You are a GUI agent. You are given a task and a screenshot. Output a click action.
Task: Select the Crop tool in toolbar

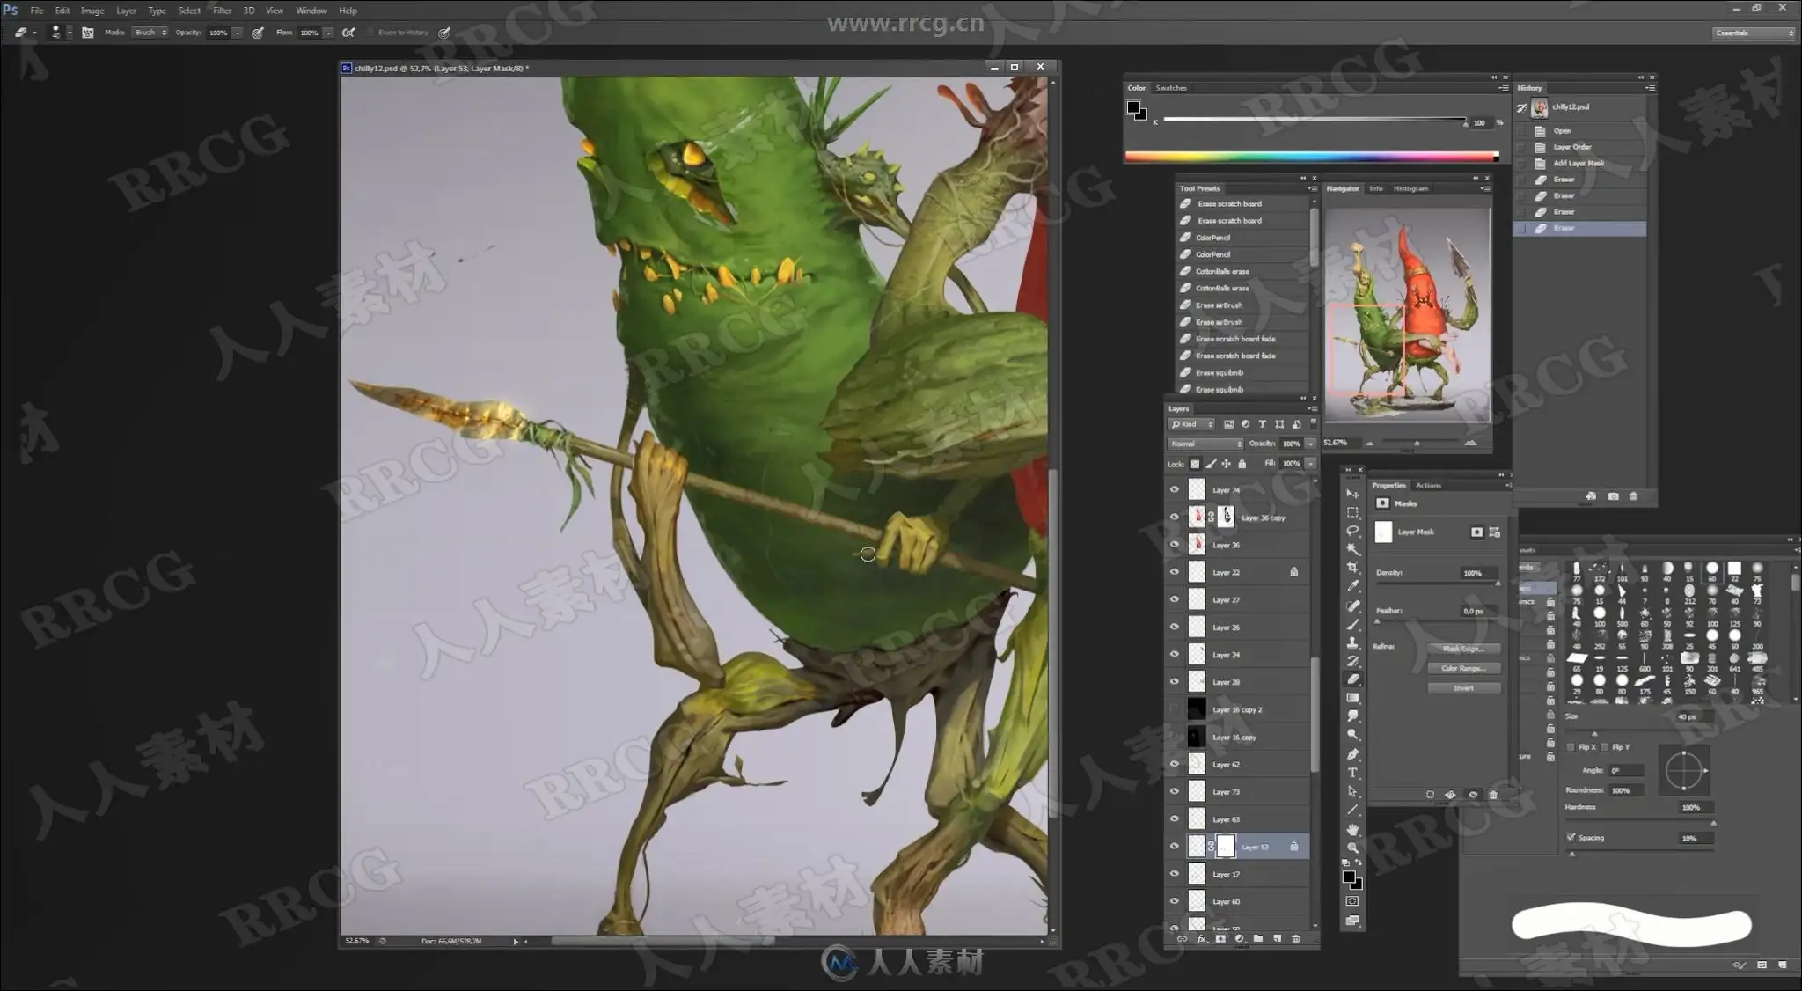pos(1352,568)
